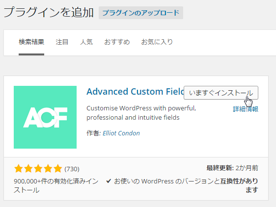
Task: Select the お気に入り tab
Action: click(x=157, y=42)
